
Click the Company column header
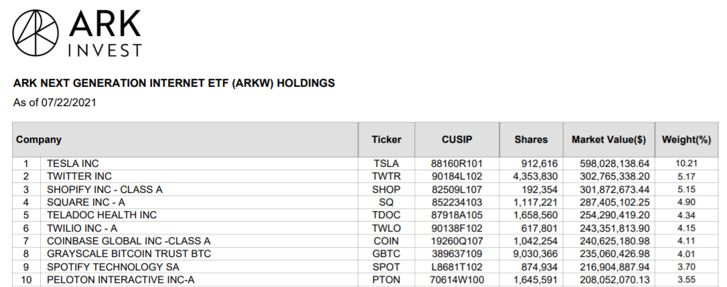click(x=39, y=139)
